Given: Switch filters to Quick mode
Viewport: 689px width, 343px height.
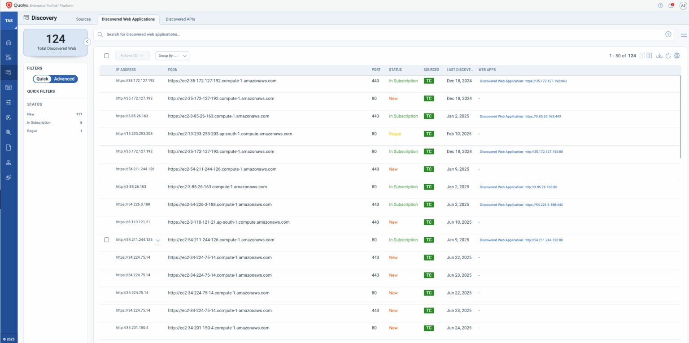Looking at the screenshot, I should tap(42, 79).
